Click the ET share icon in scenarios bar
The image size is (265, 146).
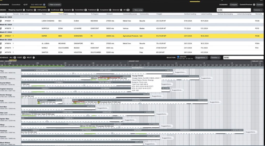pyautogui.click(x=24, y=5)
